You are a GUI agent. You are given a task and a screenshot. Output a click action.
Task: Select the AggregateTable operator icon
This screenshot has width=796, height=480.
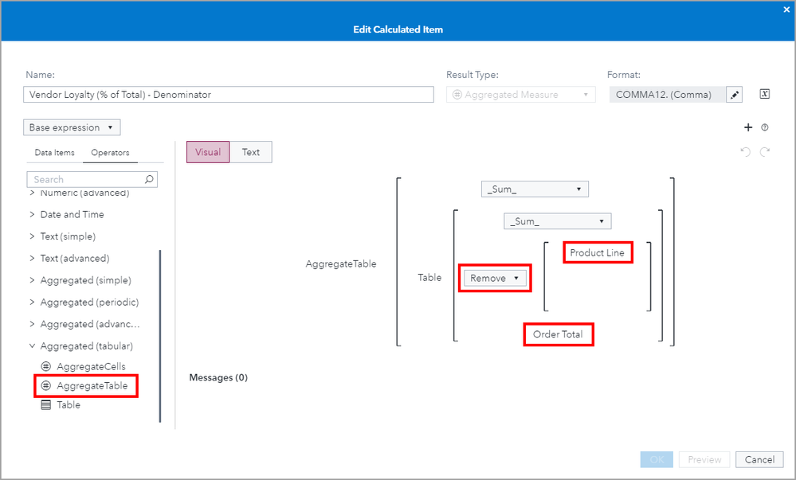click(x=45, y=385)
